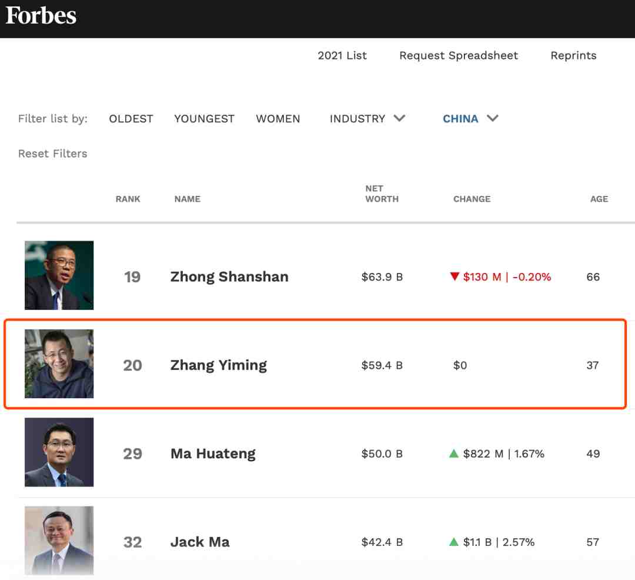Click the chevron next to INDUSTRY
Screen dimensions: 635x580
click(x=399, y=118)
